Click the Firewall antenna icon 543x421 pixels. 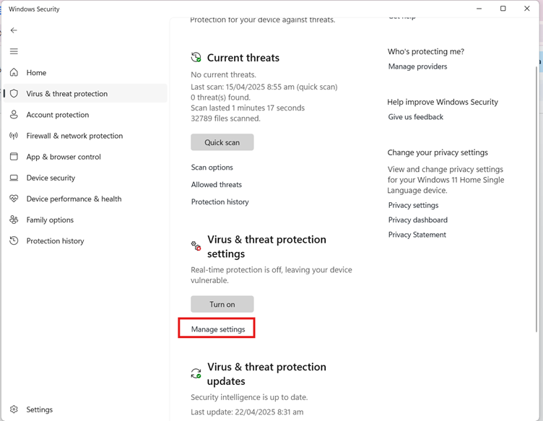(14, 136)
